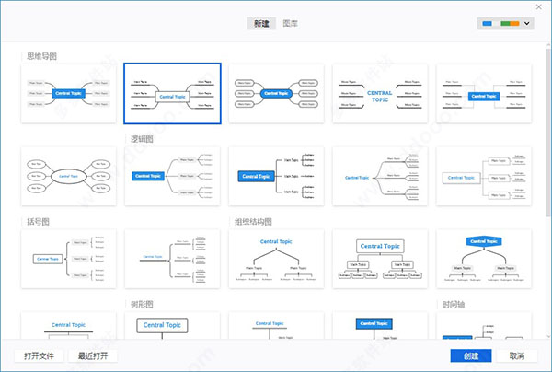
Task: Choose tree chart with small underlined Central Topic
Action: [276, 326]
